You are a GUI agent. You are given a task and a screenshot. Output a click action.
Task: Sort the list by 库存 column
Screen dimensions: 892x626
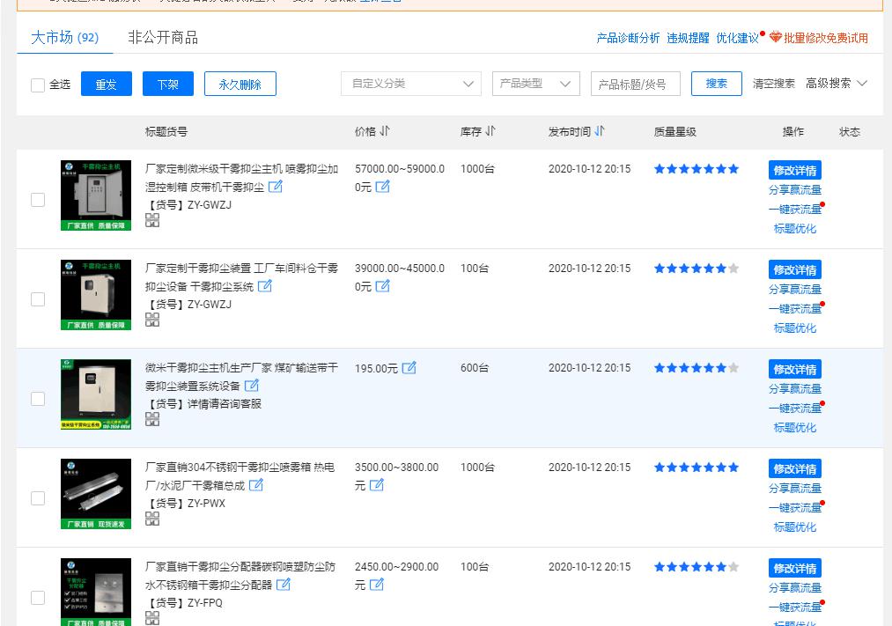click(491, 131)
